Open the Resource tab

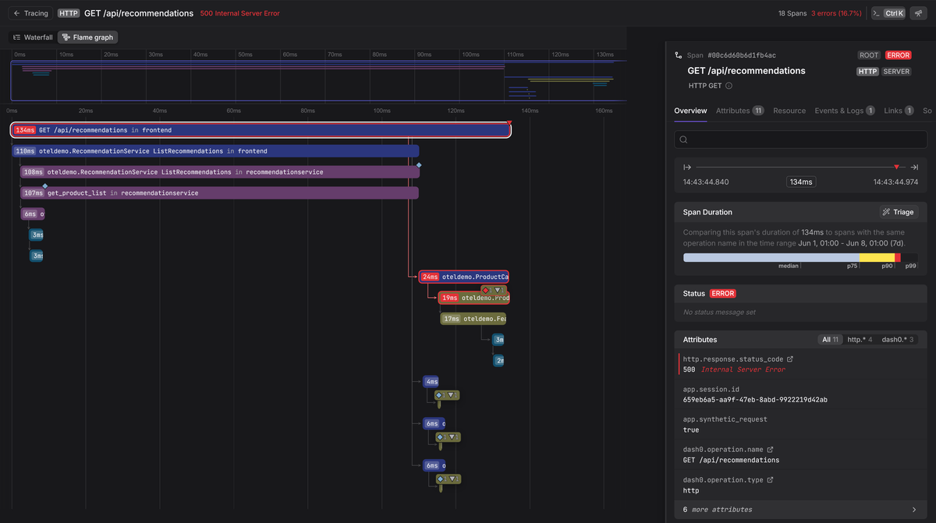pos(789,111)
